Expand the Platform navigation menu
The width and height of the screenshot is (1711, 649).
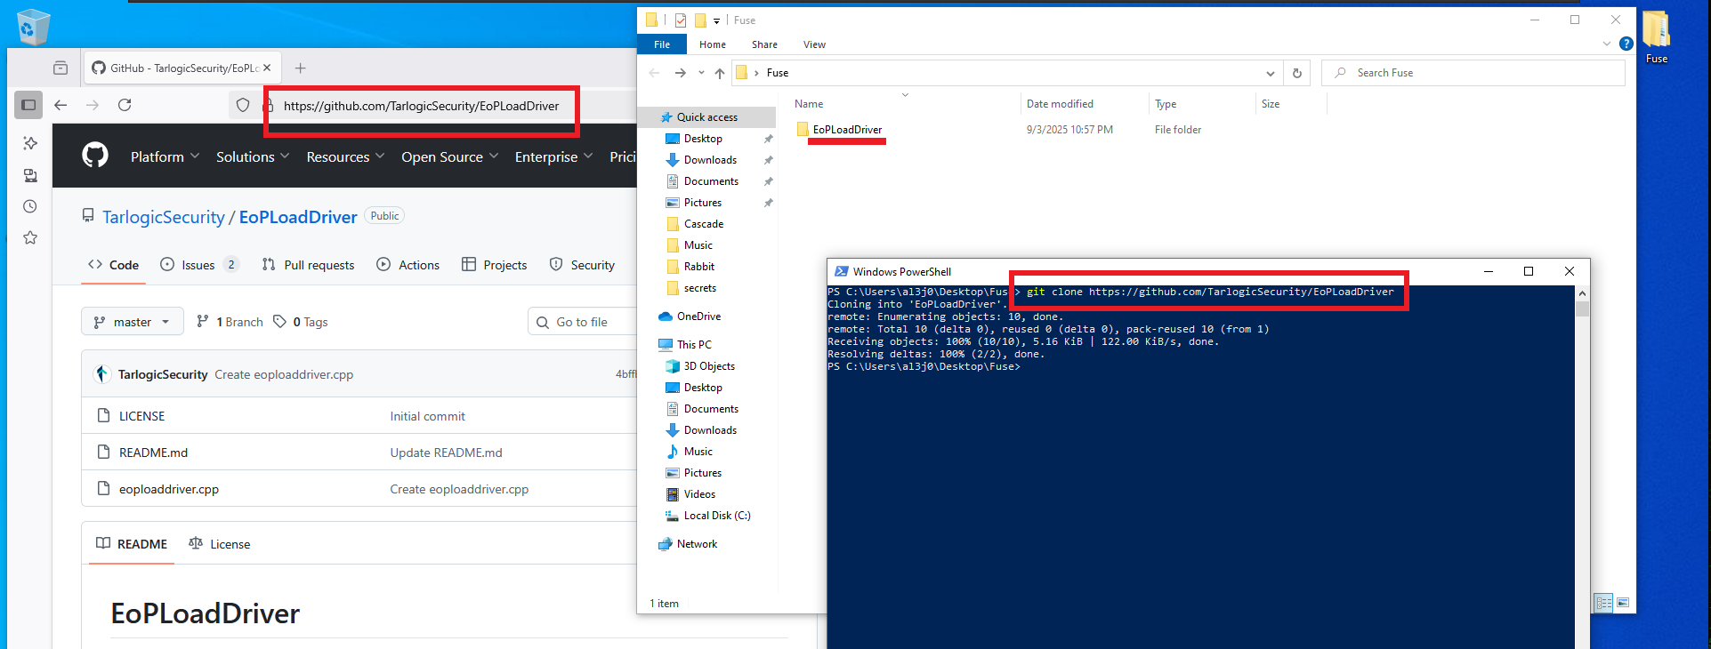165,156
